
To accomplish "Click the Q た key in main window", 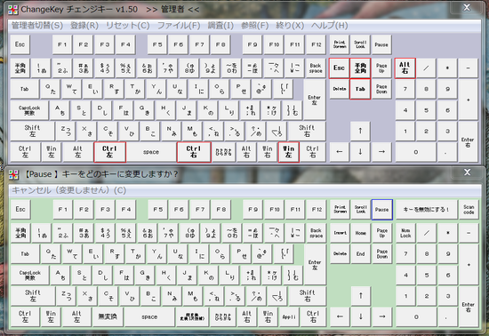I will pos(51,89).
